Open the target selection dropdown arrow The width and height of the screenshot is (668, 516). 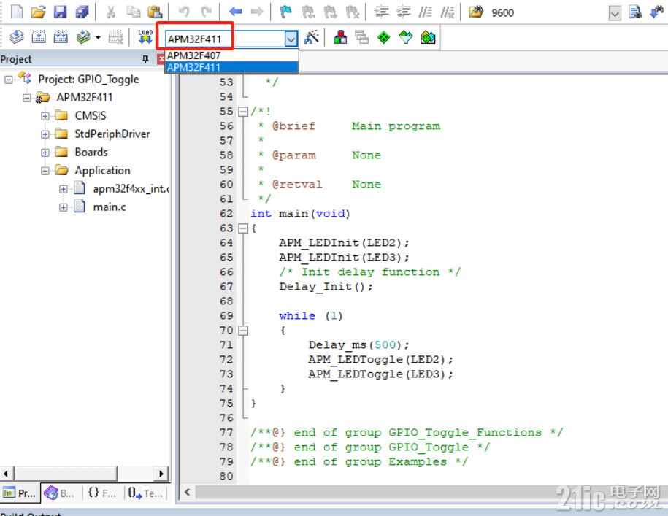tap(291, 39)
